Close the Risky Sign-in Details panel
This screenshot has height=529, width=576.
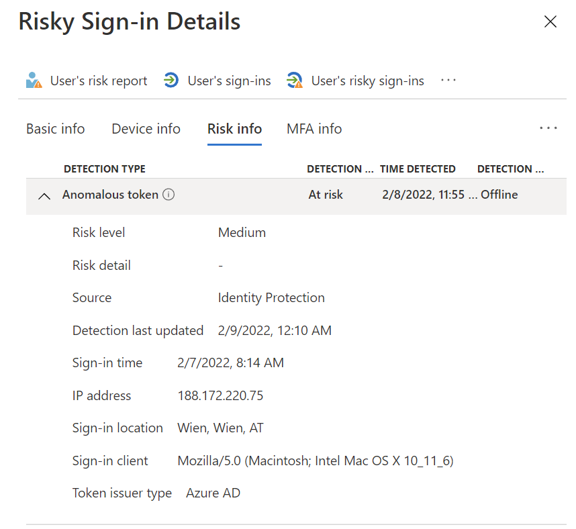click(x=550, y=22)
